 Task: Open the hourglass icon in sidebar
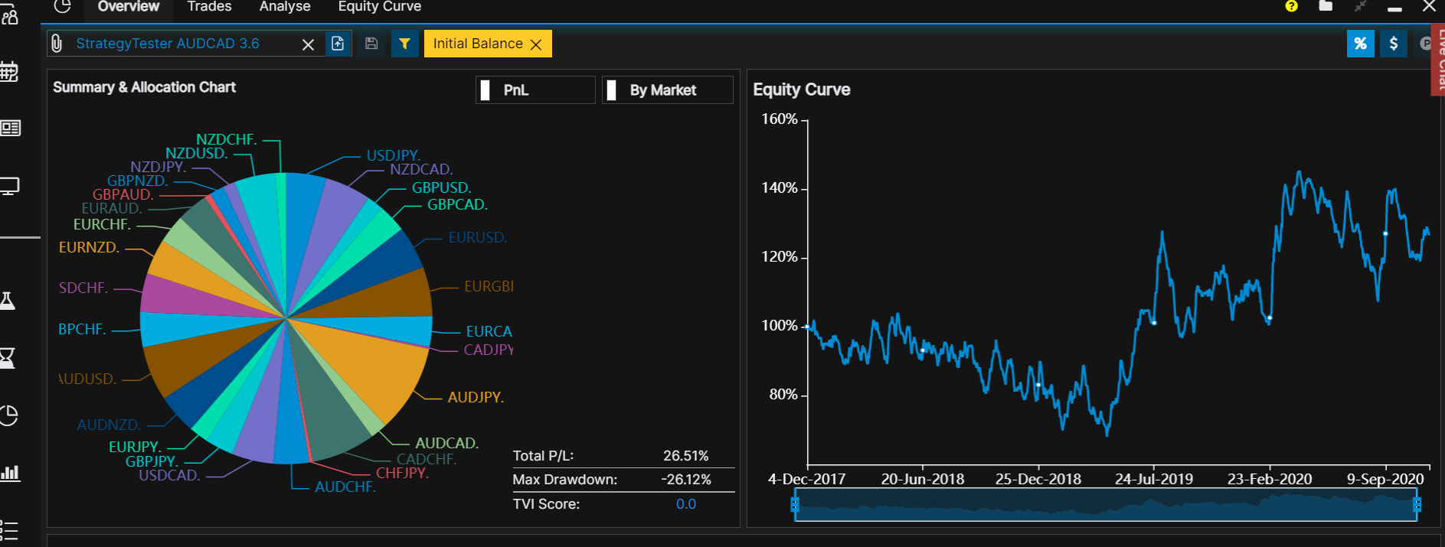pyautogui.click(x=8, y=357)
